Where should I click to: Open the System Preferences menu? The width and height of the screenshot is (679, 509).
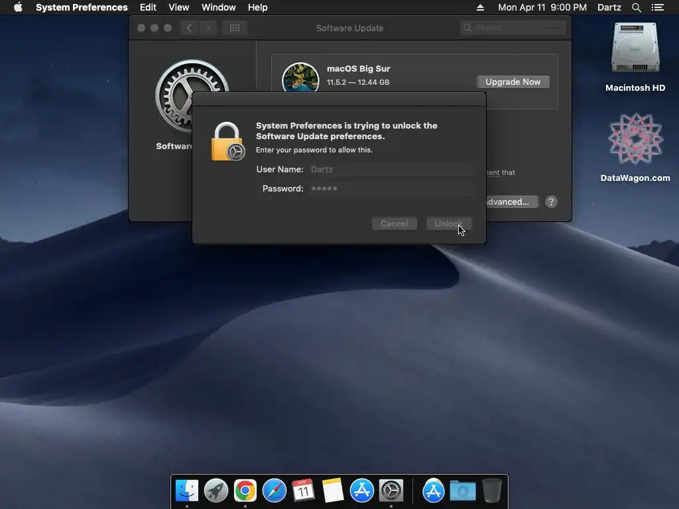pos(82,7)
